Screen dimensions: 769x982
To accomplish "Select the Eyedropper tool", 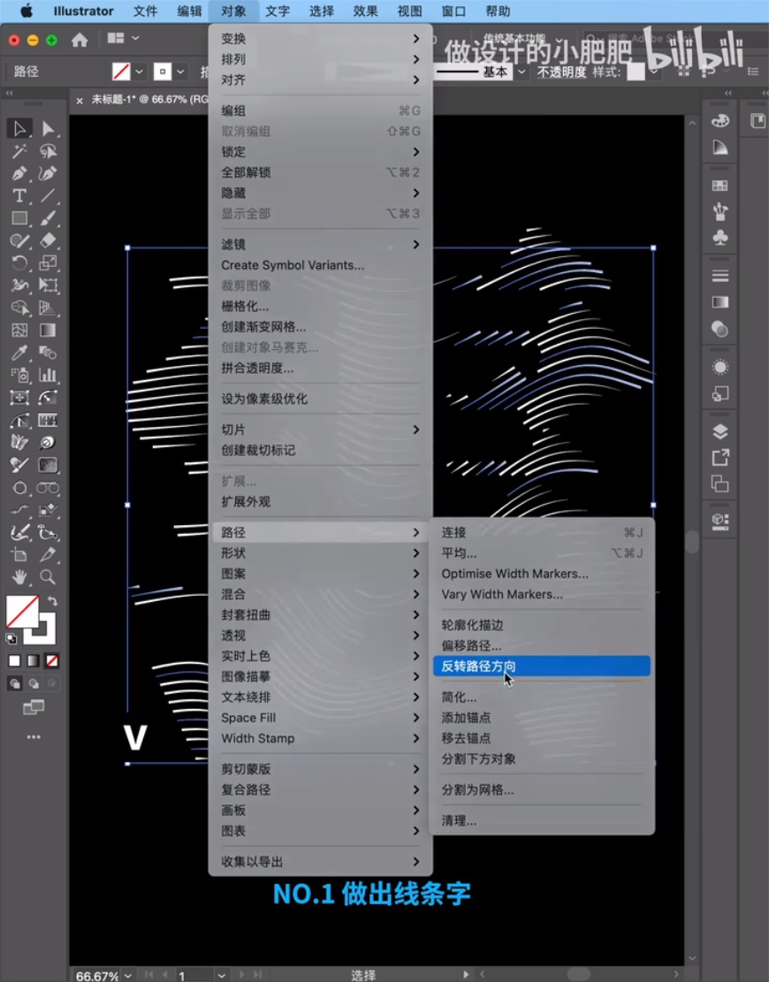I will tap(19, 353).
